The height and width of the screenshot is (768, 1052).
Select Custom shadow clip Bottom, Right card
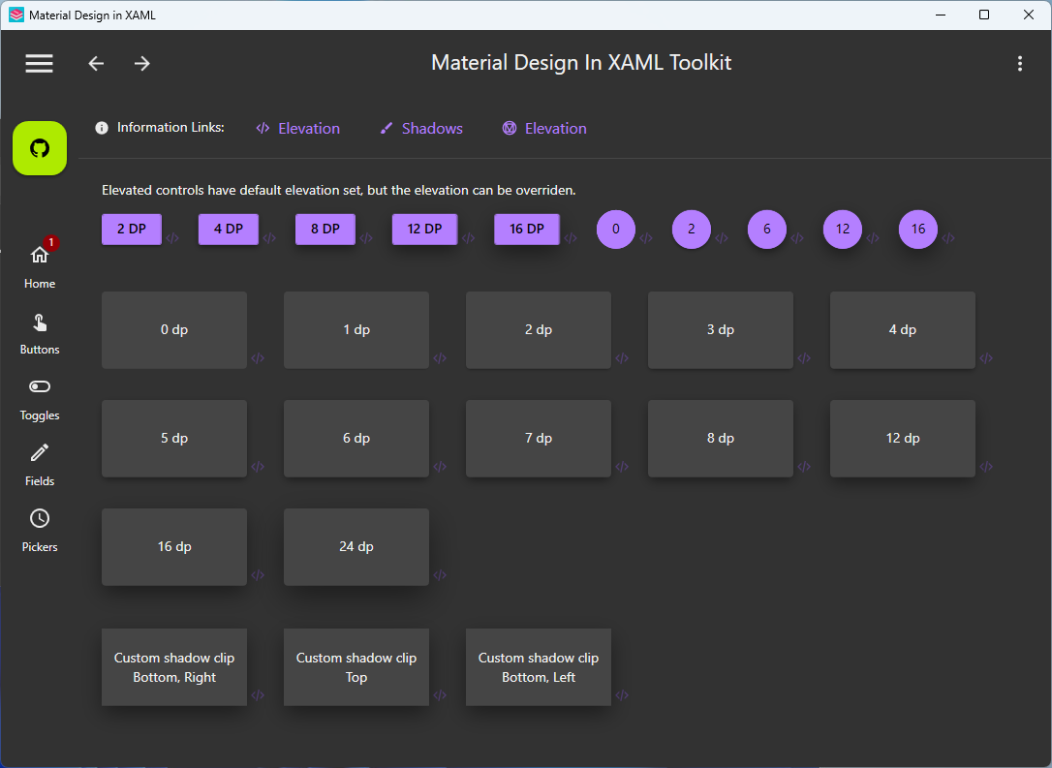[174, 667]
